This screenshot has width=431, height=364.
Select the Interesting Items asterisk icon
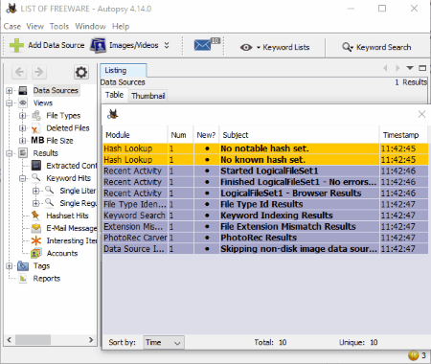[36, 240]
